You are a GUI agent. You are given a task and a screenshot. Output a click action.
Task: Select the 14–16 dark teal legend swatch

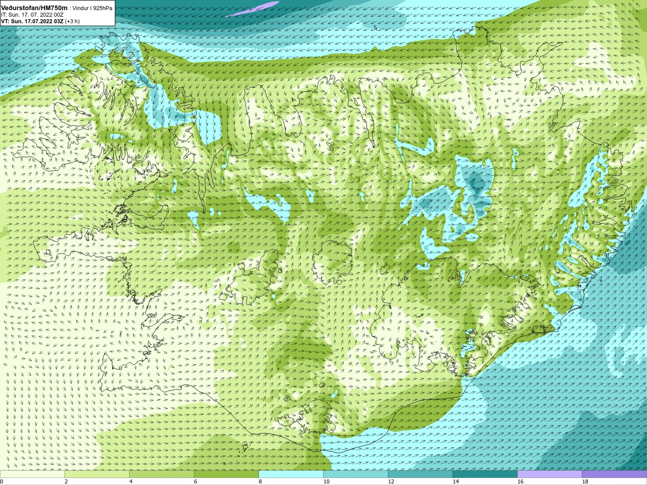click(x=485, y=474)
